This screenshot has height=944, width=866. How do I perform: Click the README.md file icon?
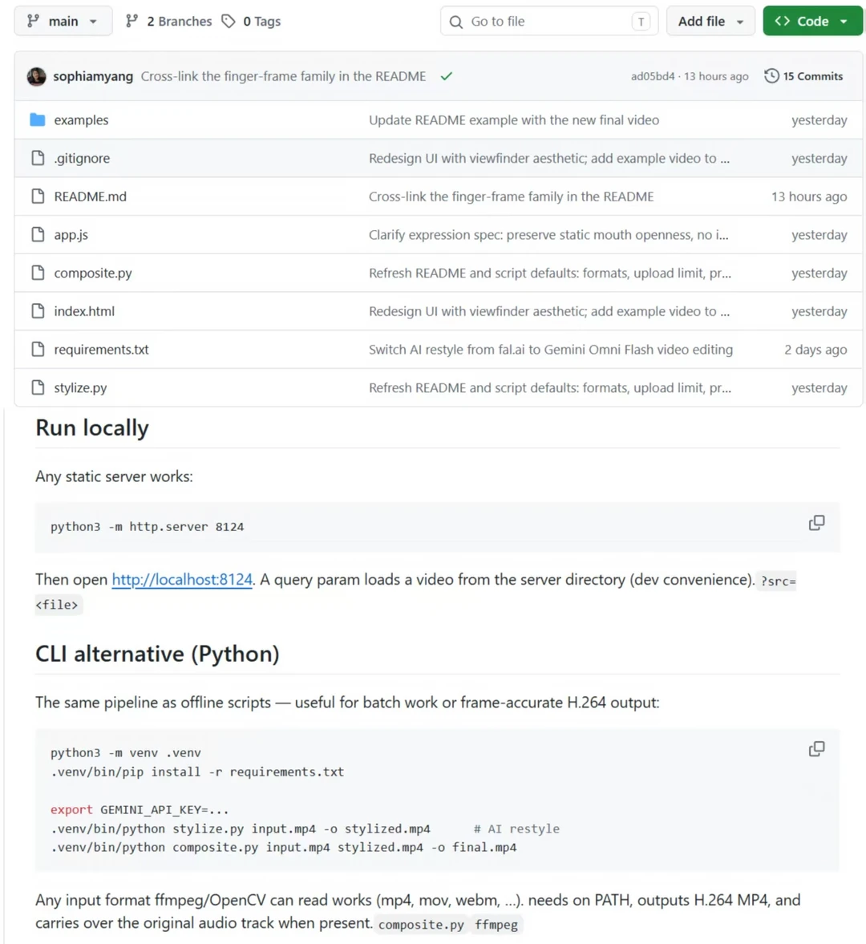coord(38,196)
